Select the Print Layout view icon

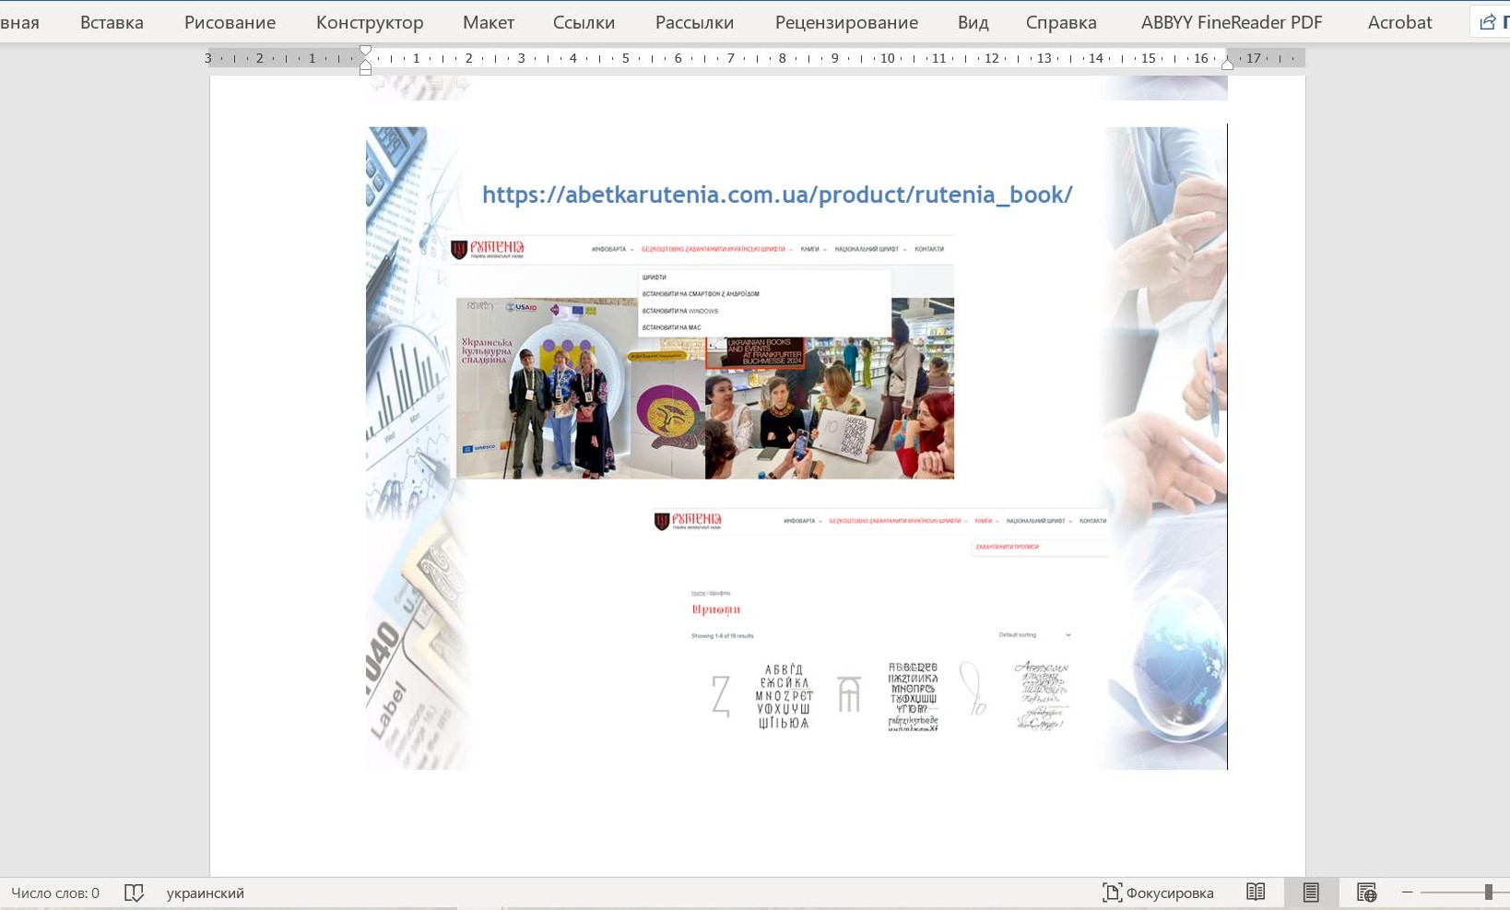[x=1311, y=892]
